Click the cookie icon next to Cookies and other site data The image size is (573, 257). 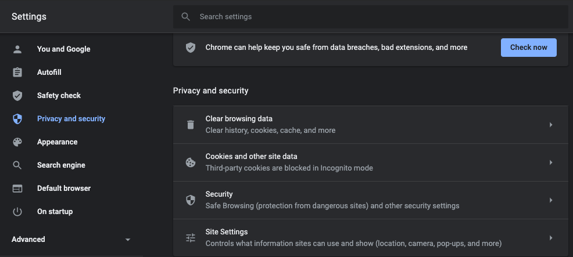(x=191, y=162)
